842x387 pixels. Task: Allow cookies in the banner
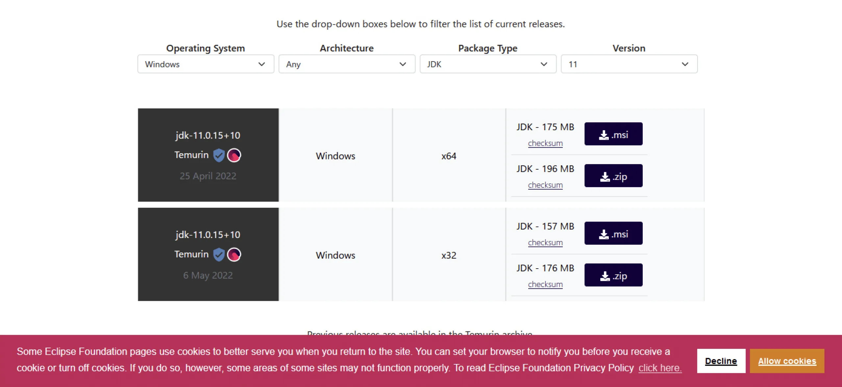[787, 361]
